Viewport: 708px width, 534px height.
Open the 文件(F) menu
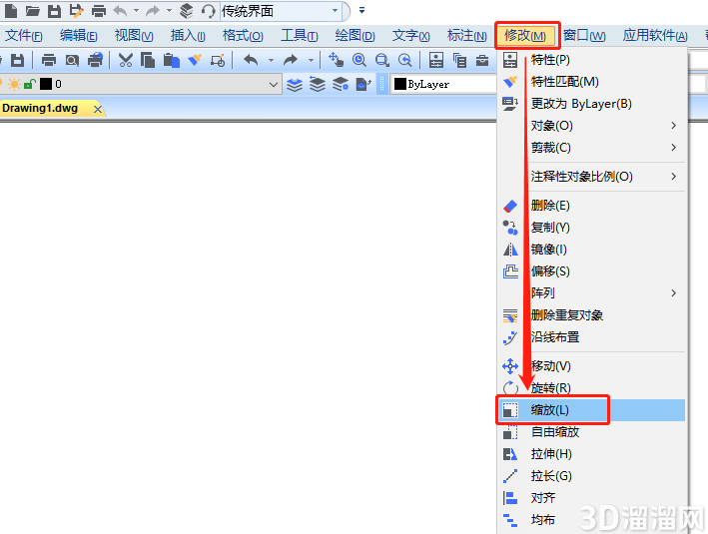(x=24, y=35)
